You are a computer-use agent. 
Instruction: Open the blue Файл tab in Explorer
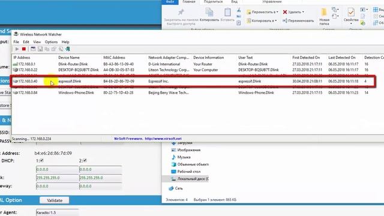(170, 2)
